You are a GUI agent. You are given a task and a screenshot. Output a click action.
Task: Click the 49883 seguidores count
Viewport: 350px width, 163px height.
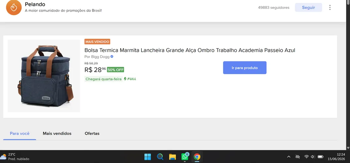[x=274, y=7]
